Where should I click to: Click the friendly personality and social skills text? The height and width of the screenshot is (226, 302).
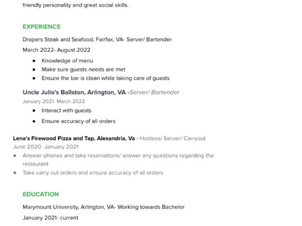pos(75,5)
